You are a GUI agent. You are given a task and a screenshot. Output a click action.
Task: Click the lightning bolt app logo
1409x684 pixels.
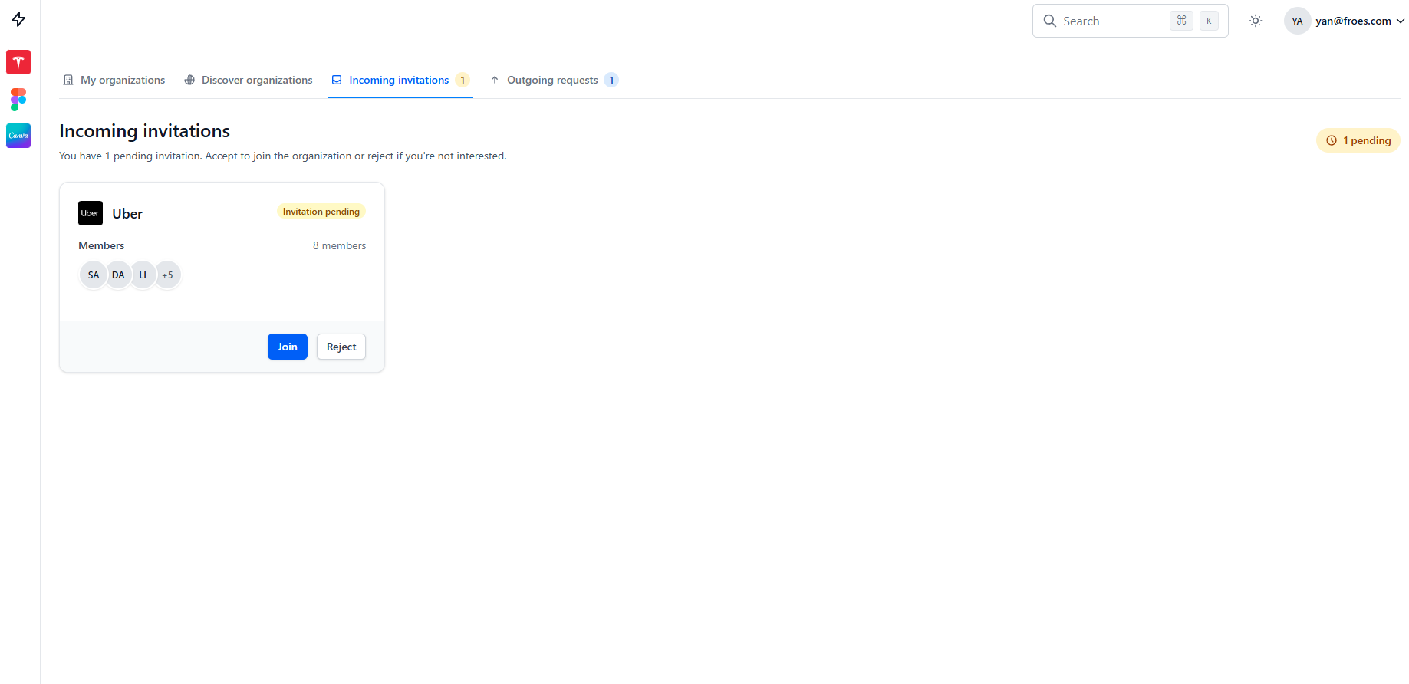coord(18,20)
